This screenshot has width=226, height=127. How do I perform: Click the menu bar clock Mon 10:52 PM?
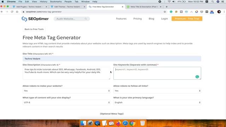[196, 1]
